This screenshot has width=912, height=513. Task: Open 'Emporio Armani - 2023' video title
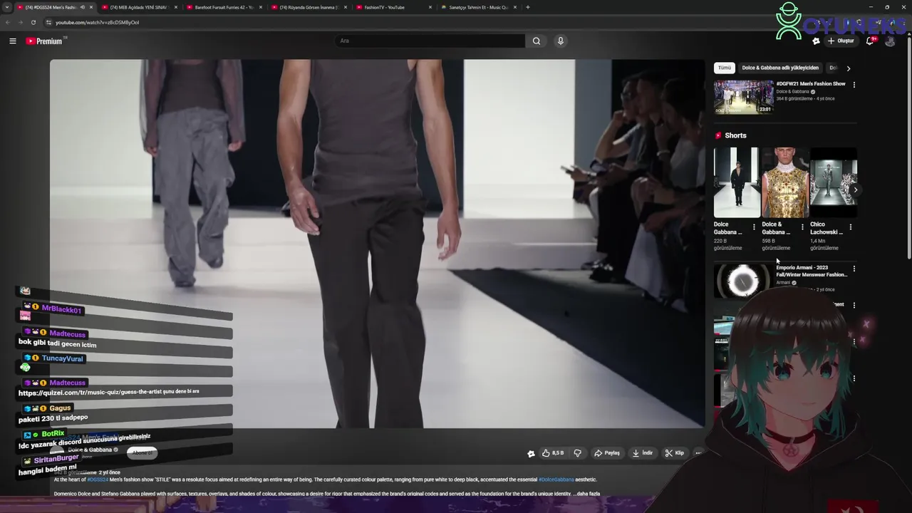(x=812, y=271)
